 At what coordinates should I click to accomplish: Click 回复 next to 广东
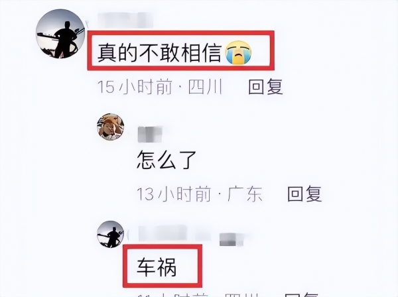point(304,194)
